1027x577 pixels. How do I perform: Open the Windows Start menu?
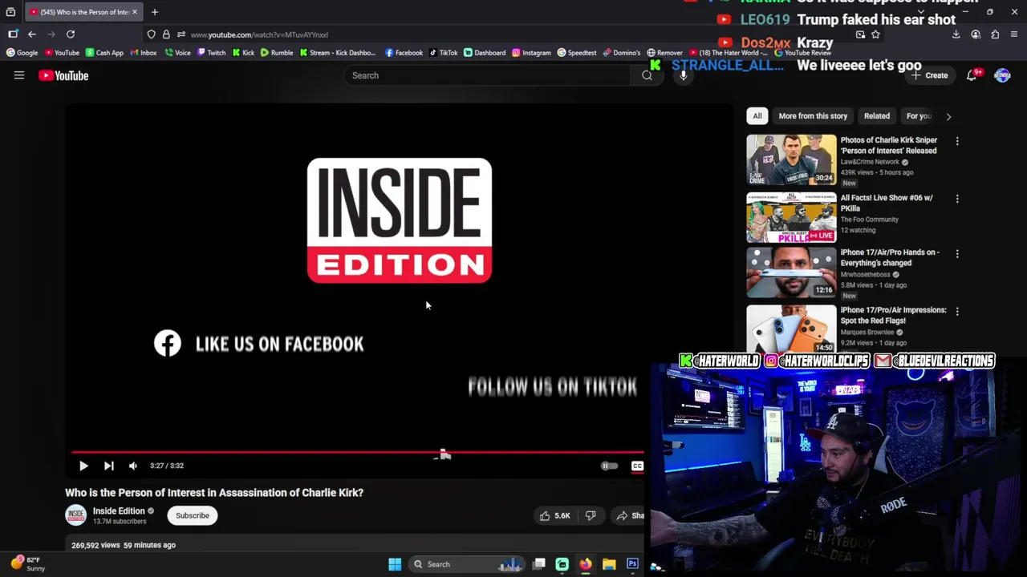pos(395,564)
